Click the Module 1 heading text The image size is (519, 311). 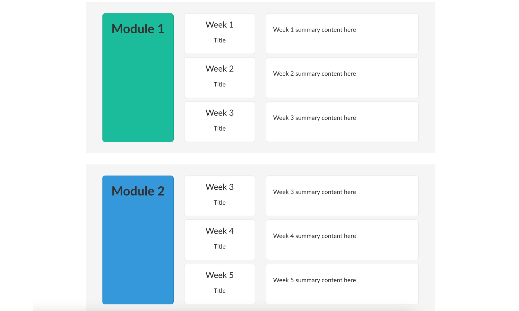pos(138,29)
